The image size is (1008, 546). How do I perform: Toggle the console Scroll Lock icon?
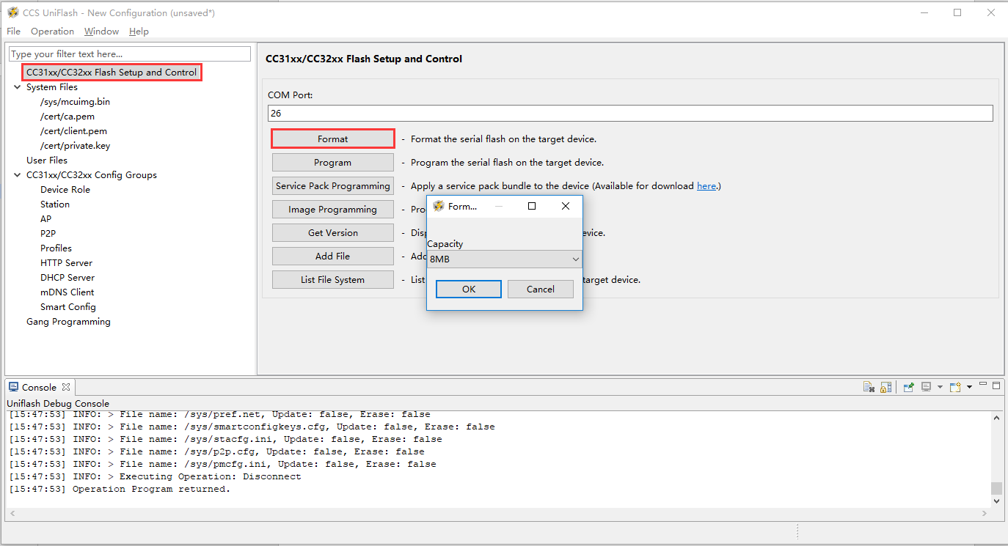(x=885, y=387)
